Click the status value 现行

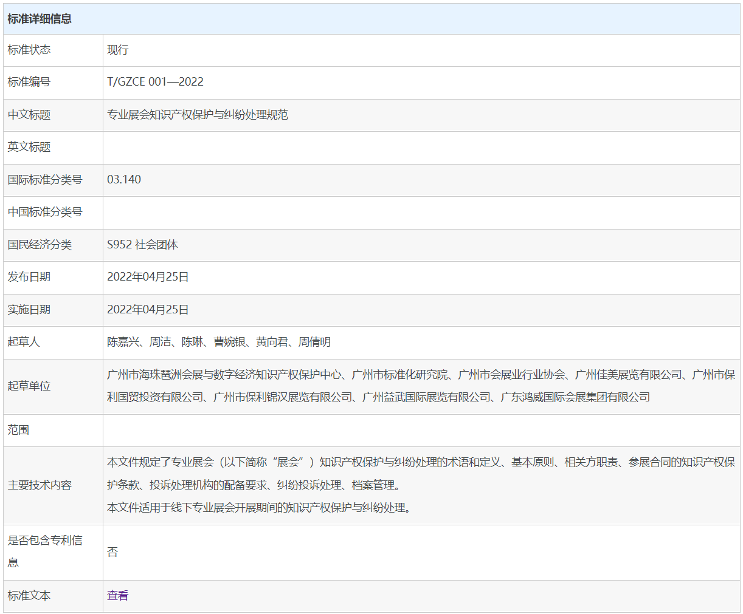pyautogui.click(x=117, y=50)
